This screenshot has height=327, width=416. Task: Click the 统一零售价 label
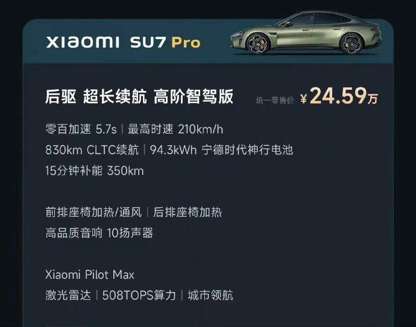275,100
